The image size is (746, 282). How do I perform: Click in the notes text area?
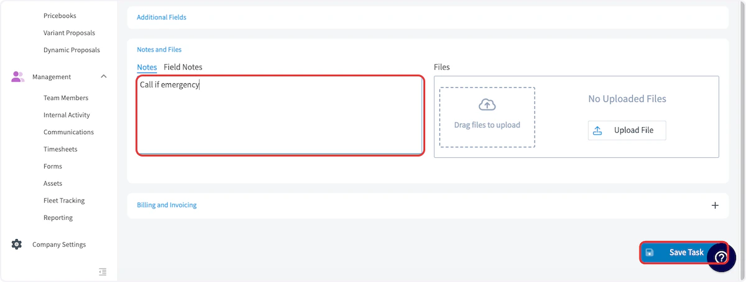(280, 116)
